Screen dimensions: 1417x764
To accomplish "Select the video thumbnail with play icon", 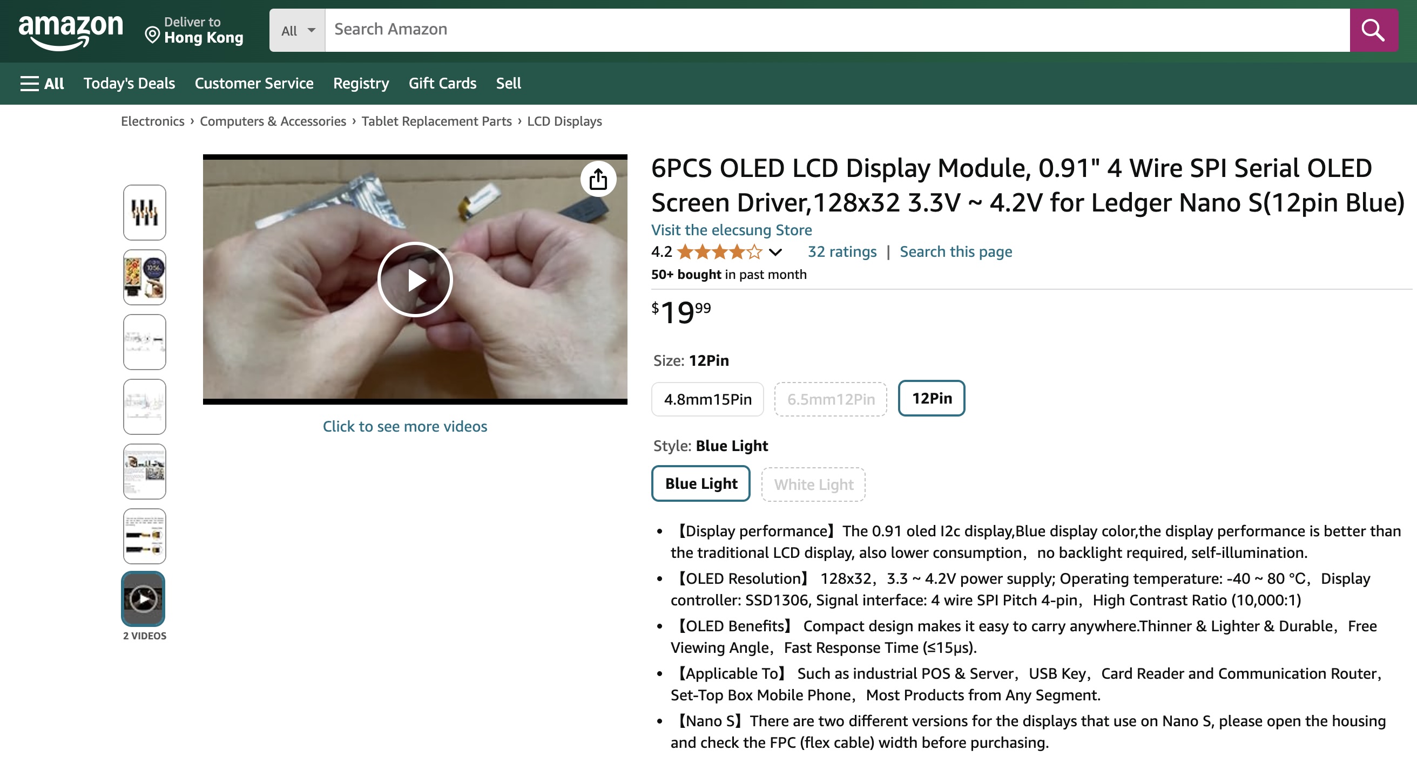I will tap(144, 598).
